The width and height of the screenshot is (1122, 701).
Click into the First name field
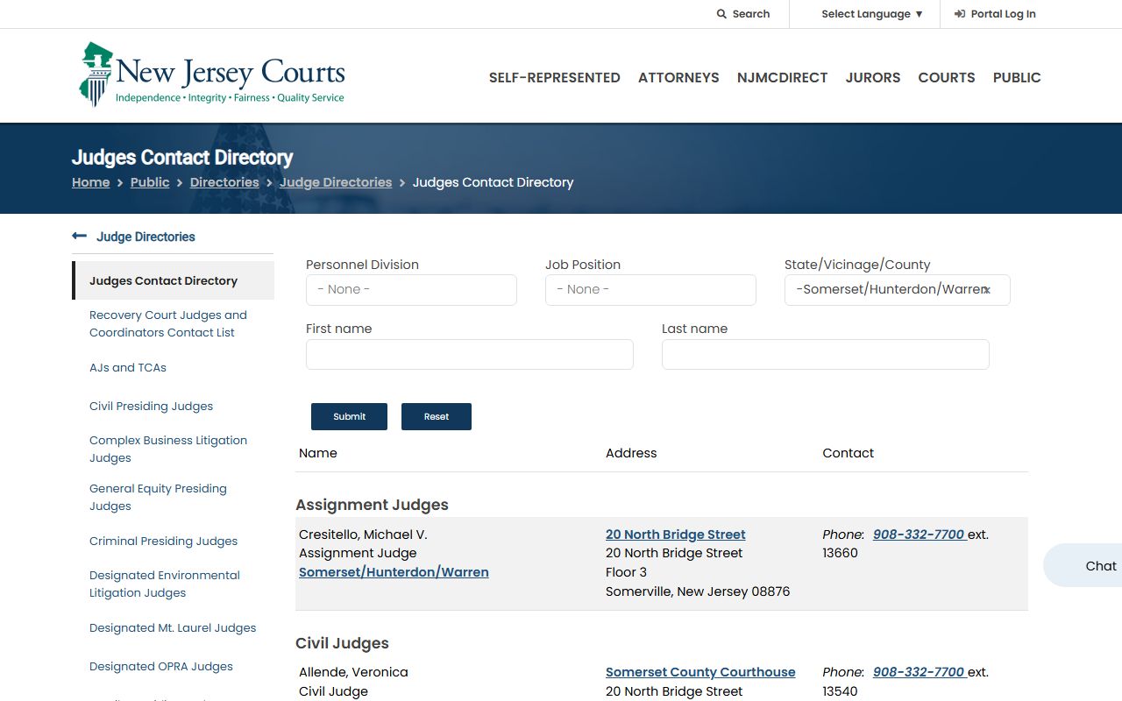tap(470, 354)
